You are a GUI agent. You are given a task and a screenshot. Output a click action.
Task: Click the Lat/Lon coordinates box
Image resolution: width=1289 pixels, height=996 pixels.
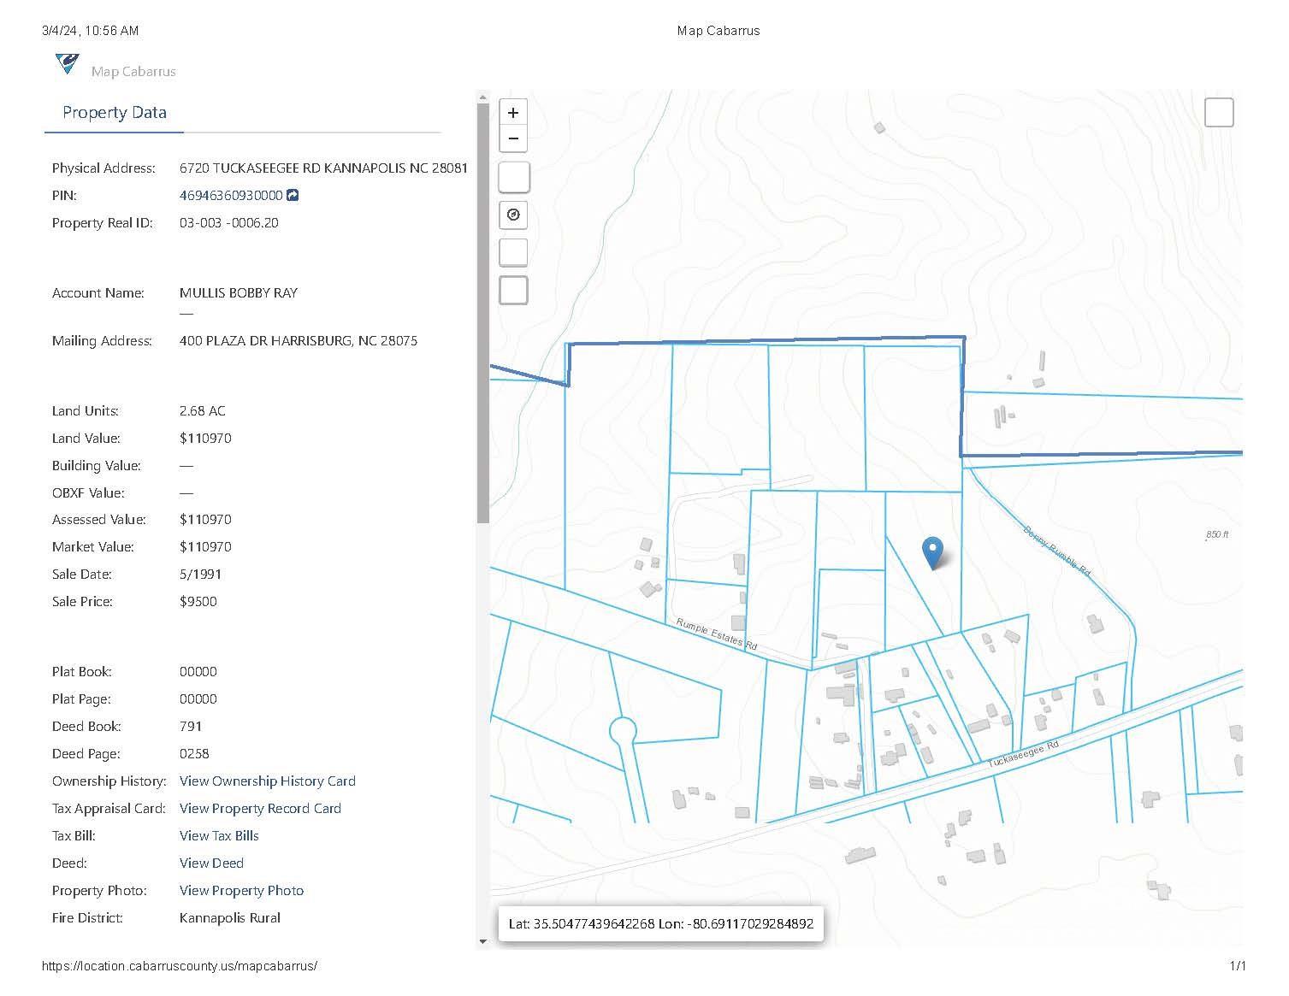coord(660,924)
